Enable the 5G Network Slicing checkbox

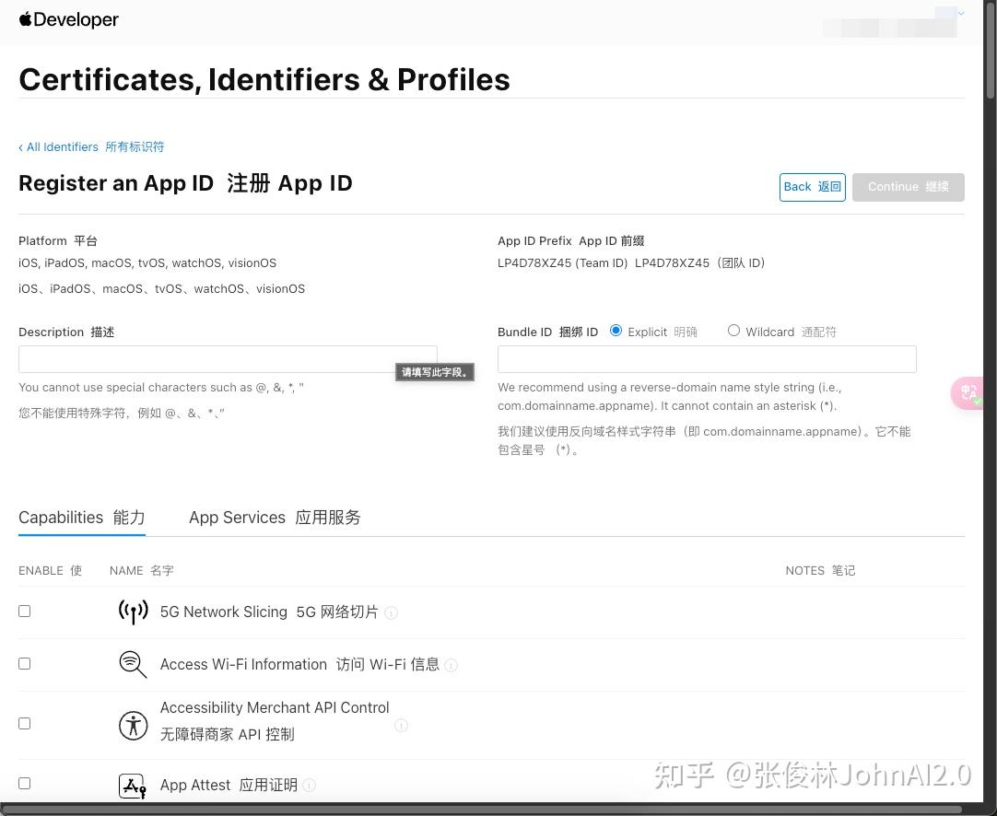[24, 611]
